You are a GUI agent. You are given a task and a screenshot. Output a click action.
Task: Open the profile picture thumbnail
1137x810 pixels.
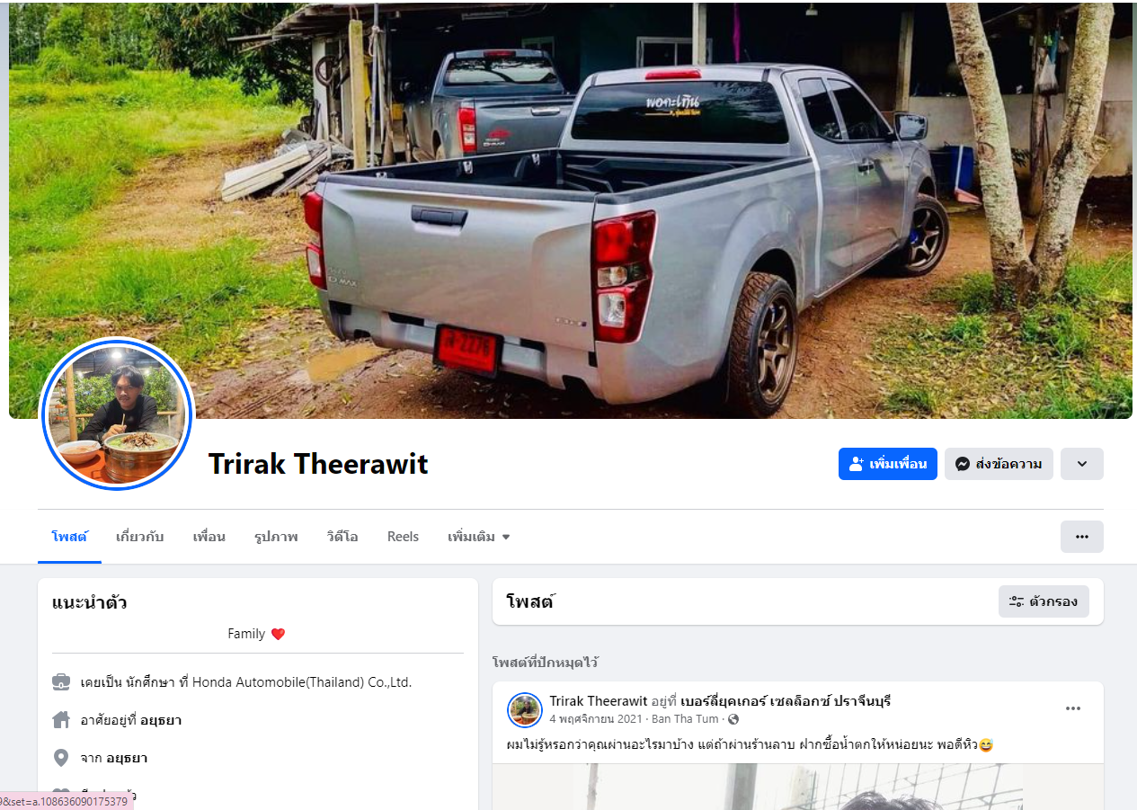pyautogui.click(x=117, y=414)
